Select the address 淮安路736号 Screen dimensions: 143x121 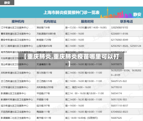tap(43, 28)
